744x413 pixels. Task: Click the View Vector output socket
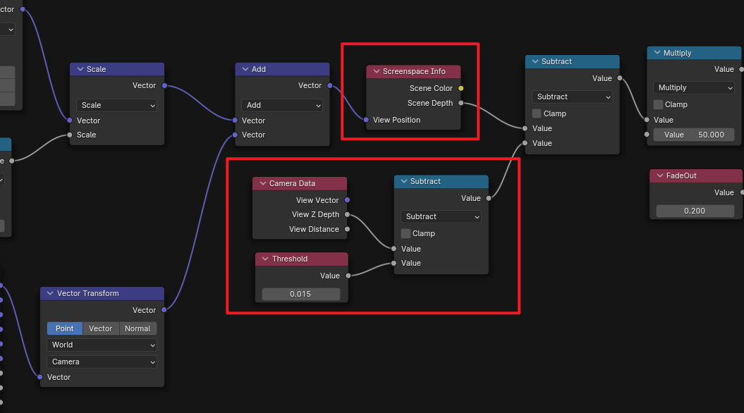click(347, 200)
